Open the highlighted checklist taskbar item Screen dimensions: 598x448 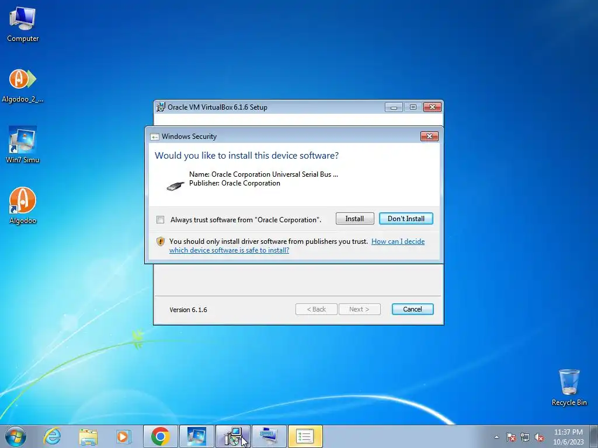[305, 436]
